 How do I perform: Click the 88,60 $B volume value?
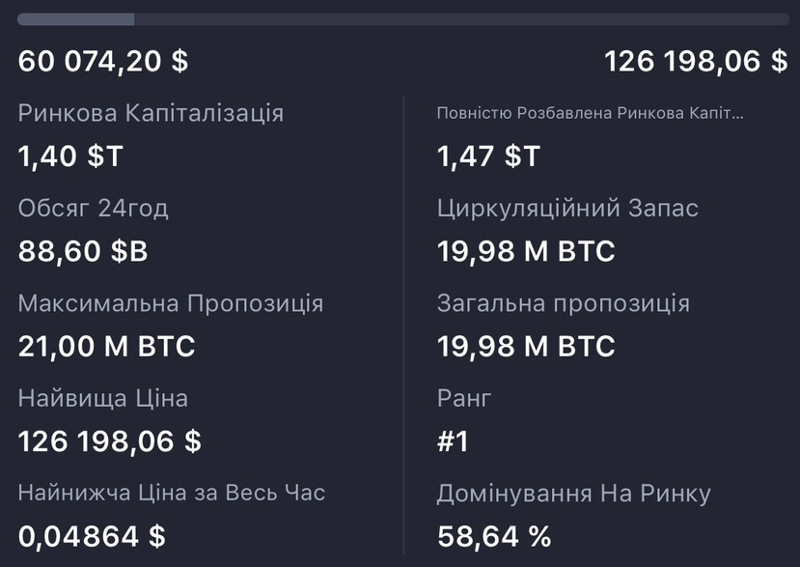click(x=83, y=251)
